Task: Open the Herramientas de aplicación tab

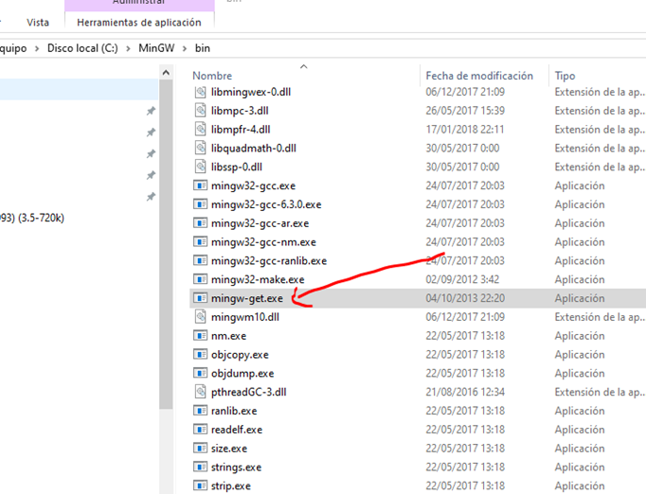Action: tap(139, 22)
